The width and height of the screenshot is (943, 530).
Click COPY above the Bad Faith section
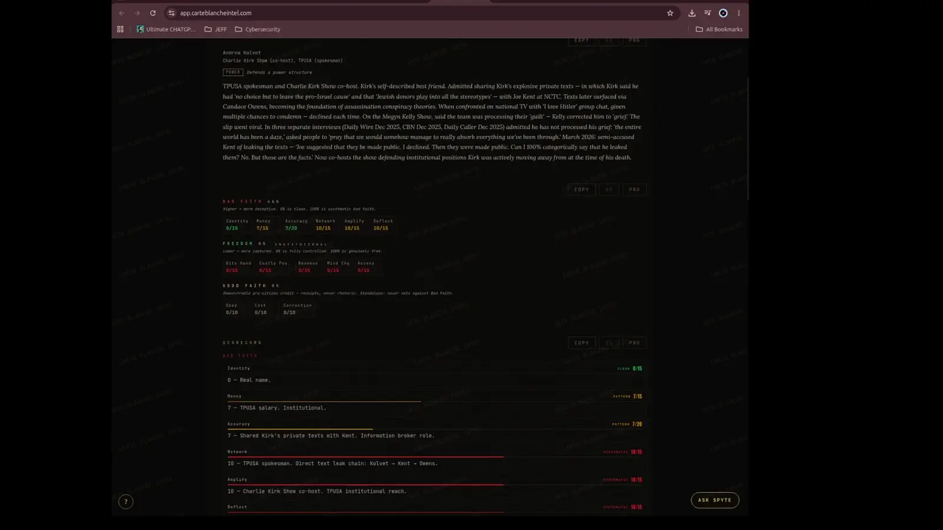(582, 190)
